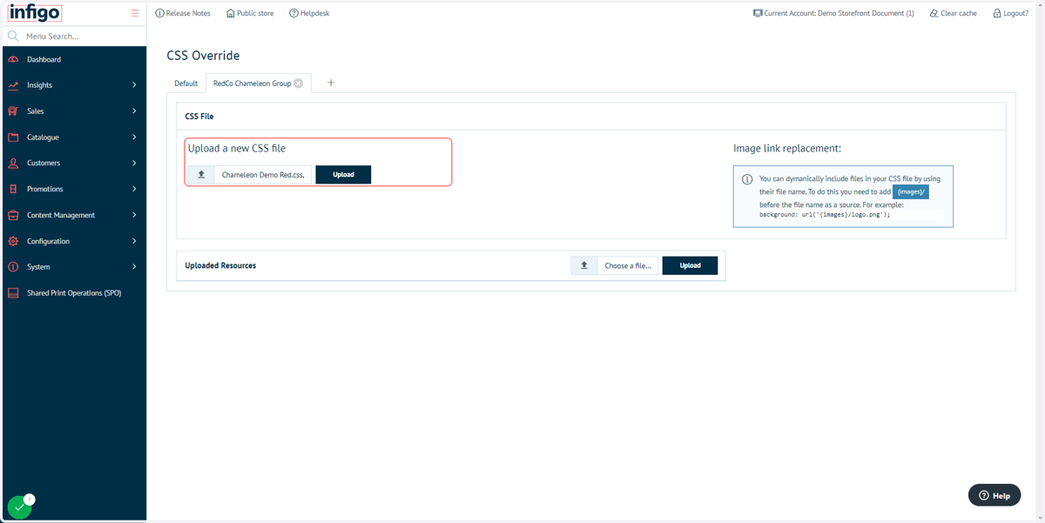This screenshot has height=523, width=1045.
Task: Expand the Promotions submenu chevron
Action: [x=134, y=189]
